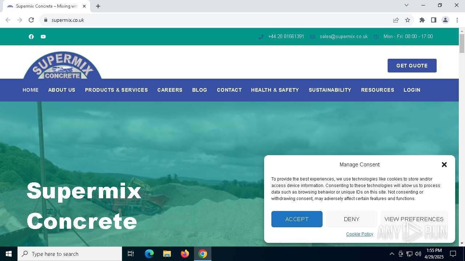Click VIEW PREFERENCES button
Screen dimensions: 465x261
coord(414,219)
